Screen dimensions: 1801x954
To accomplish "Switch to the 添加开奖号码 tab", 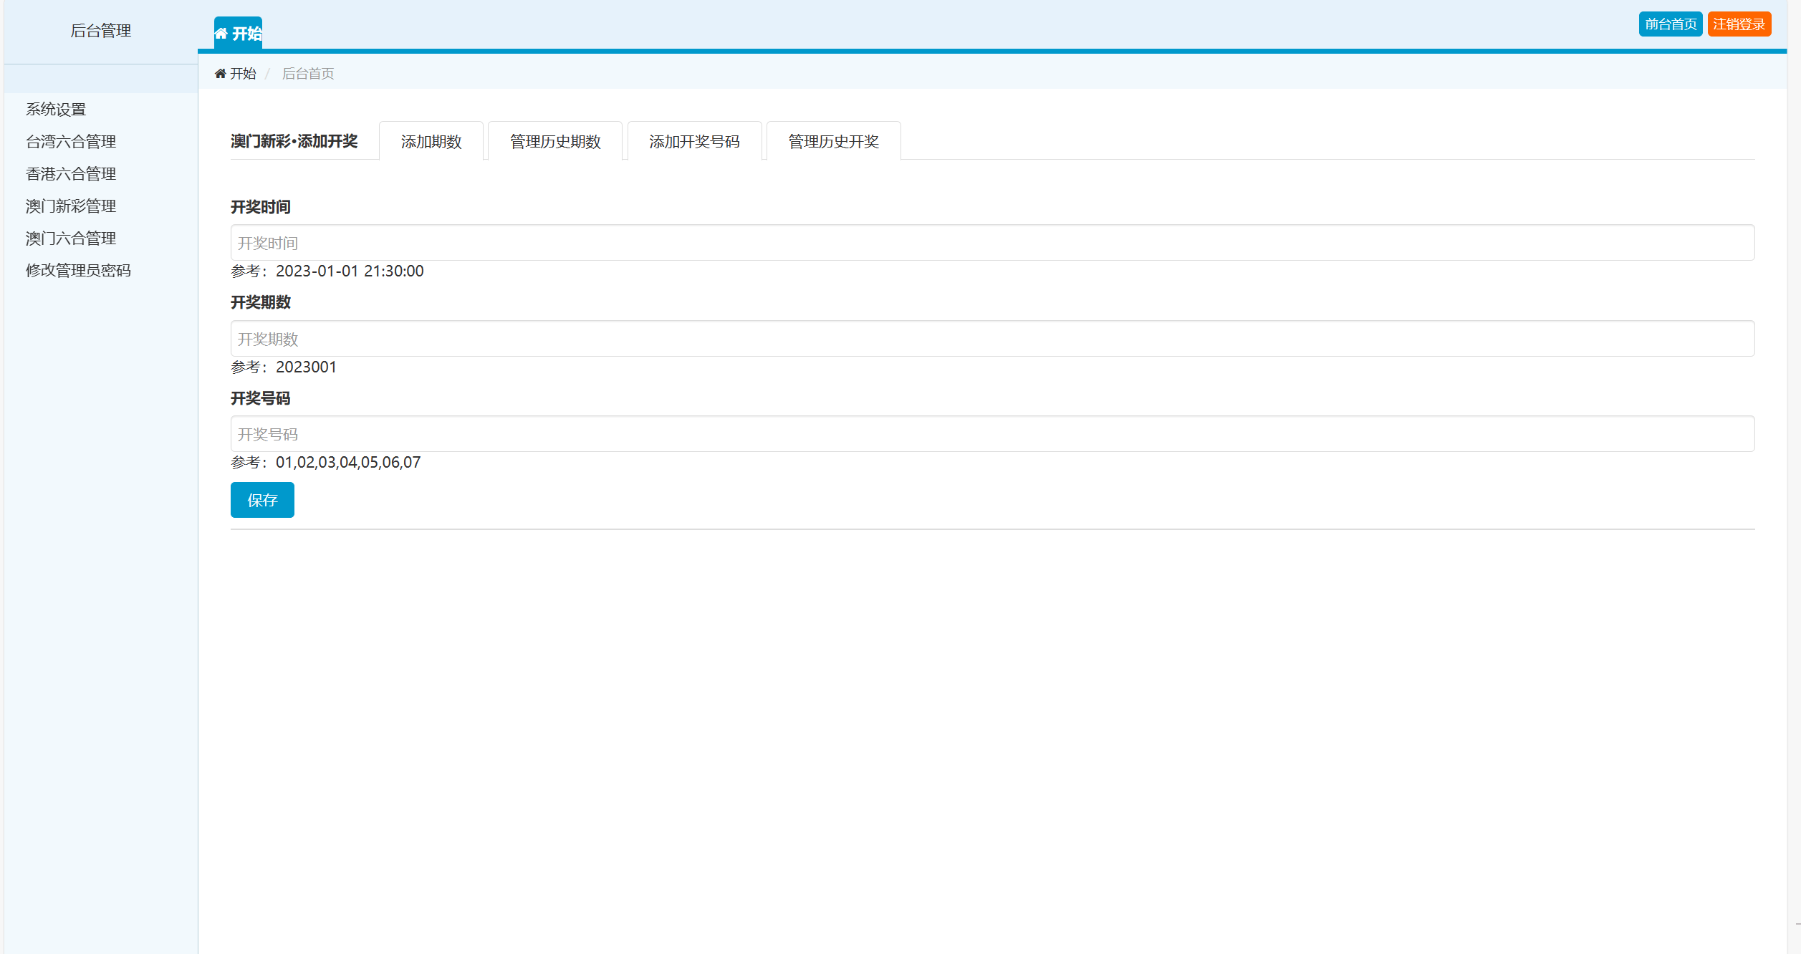I will (694, 141).
